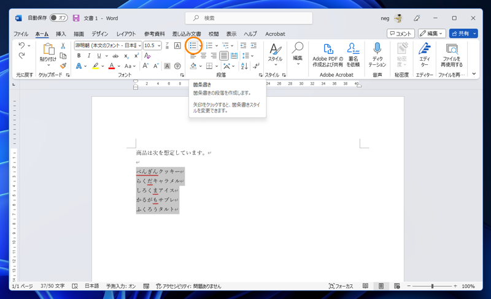Viewport: 491px width, 299px height.
Task: Click the Shading paint bucket icon
Action: click(193, 66)
